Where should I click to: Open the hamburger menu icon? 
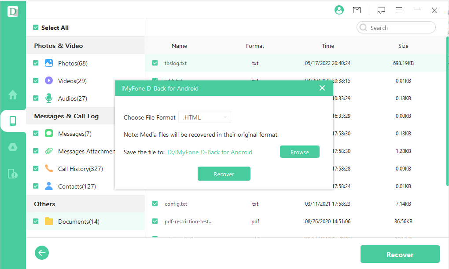[x=399, y=10]
